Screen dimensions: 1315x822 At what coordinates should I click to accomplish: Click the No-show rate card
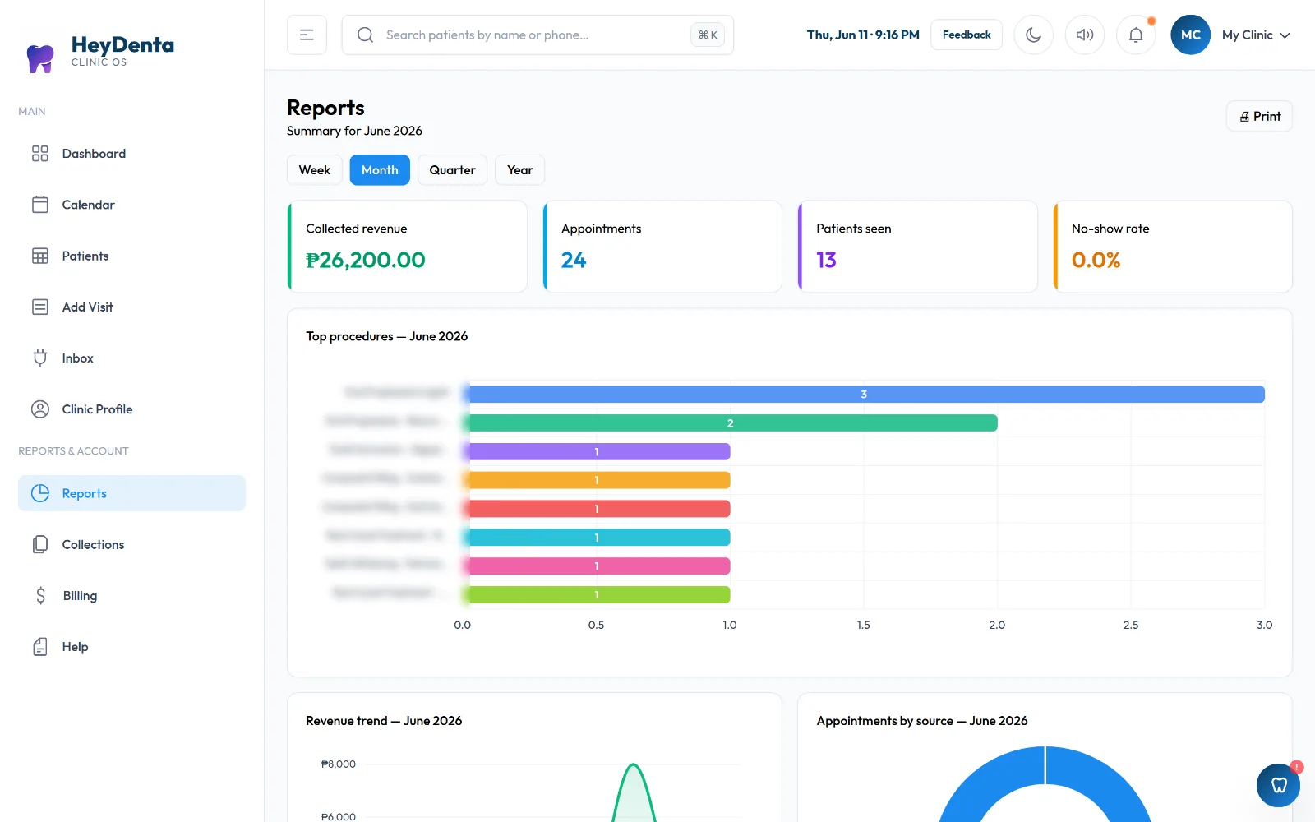[x=1173, y=247]
